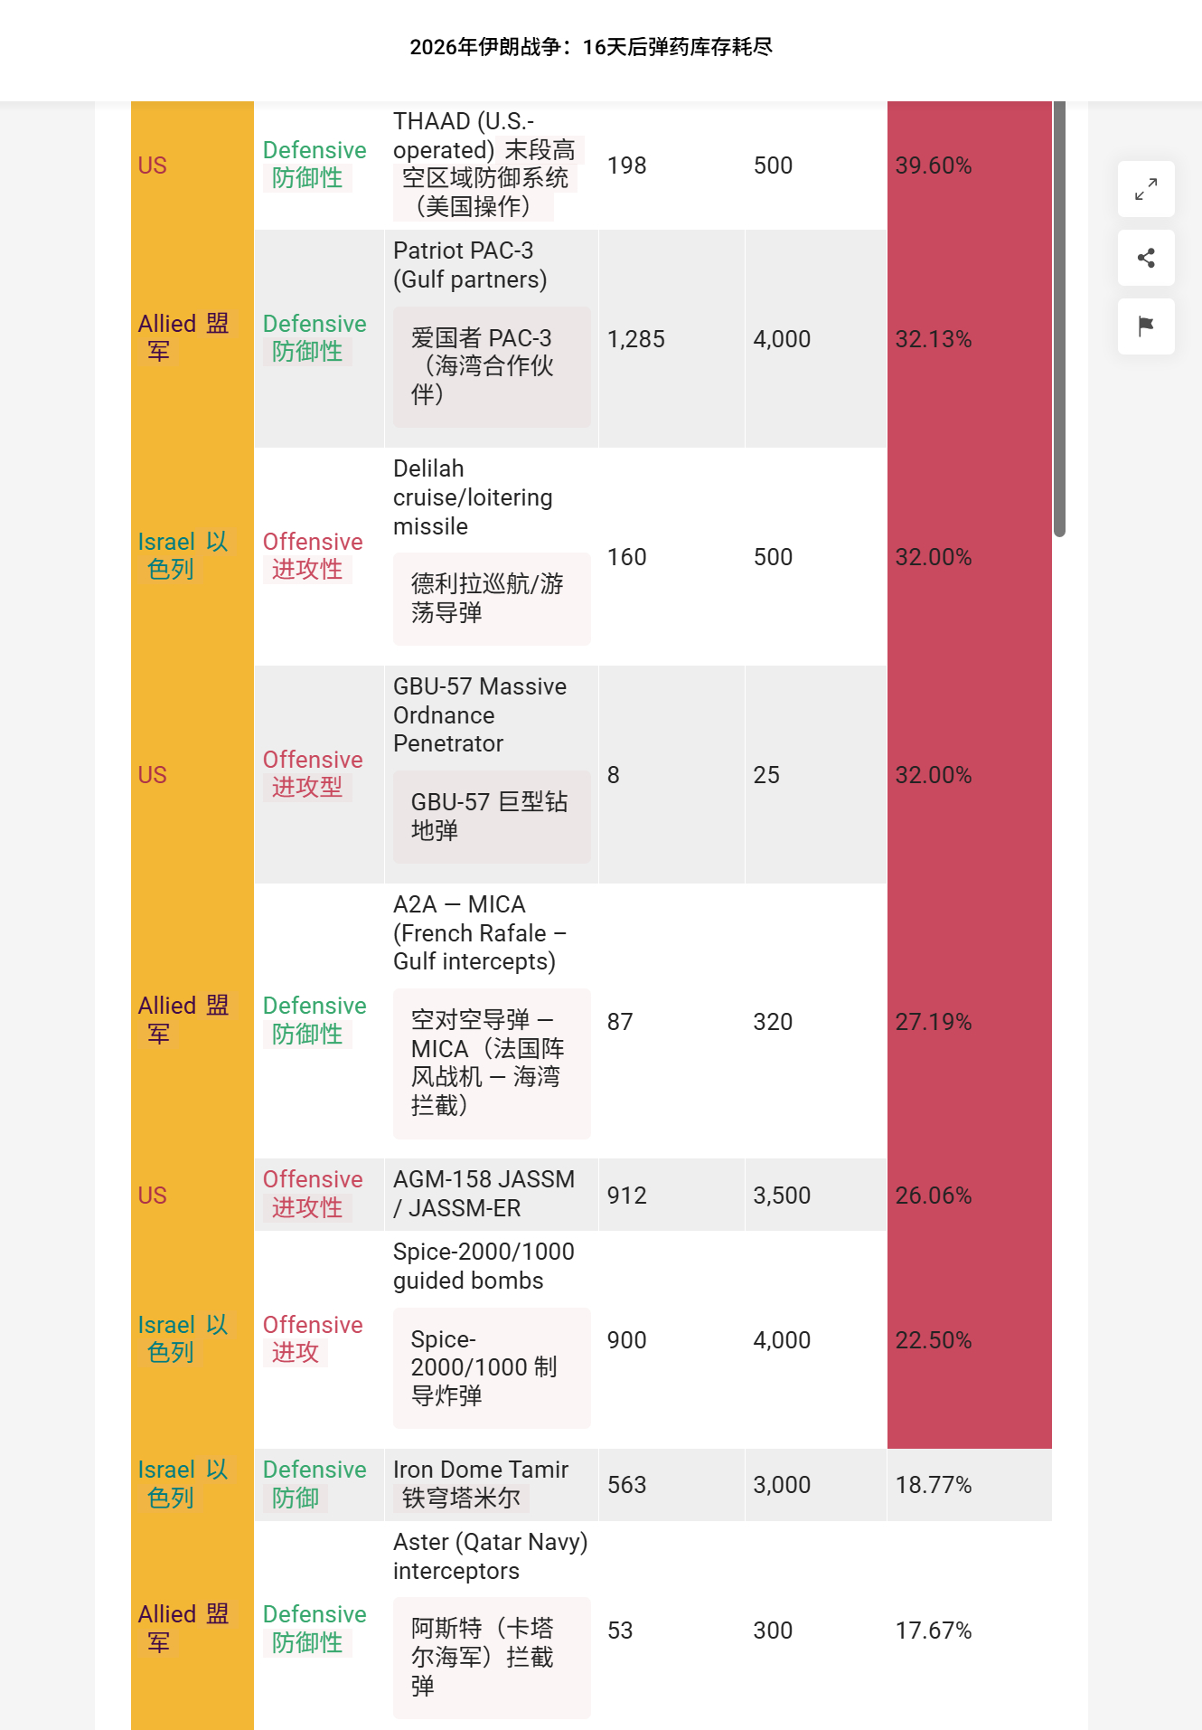Click the Patriot PAC-3 (Gulf partners) cell

click(x=492, y=338)
